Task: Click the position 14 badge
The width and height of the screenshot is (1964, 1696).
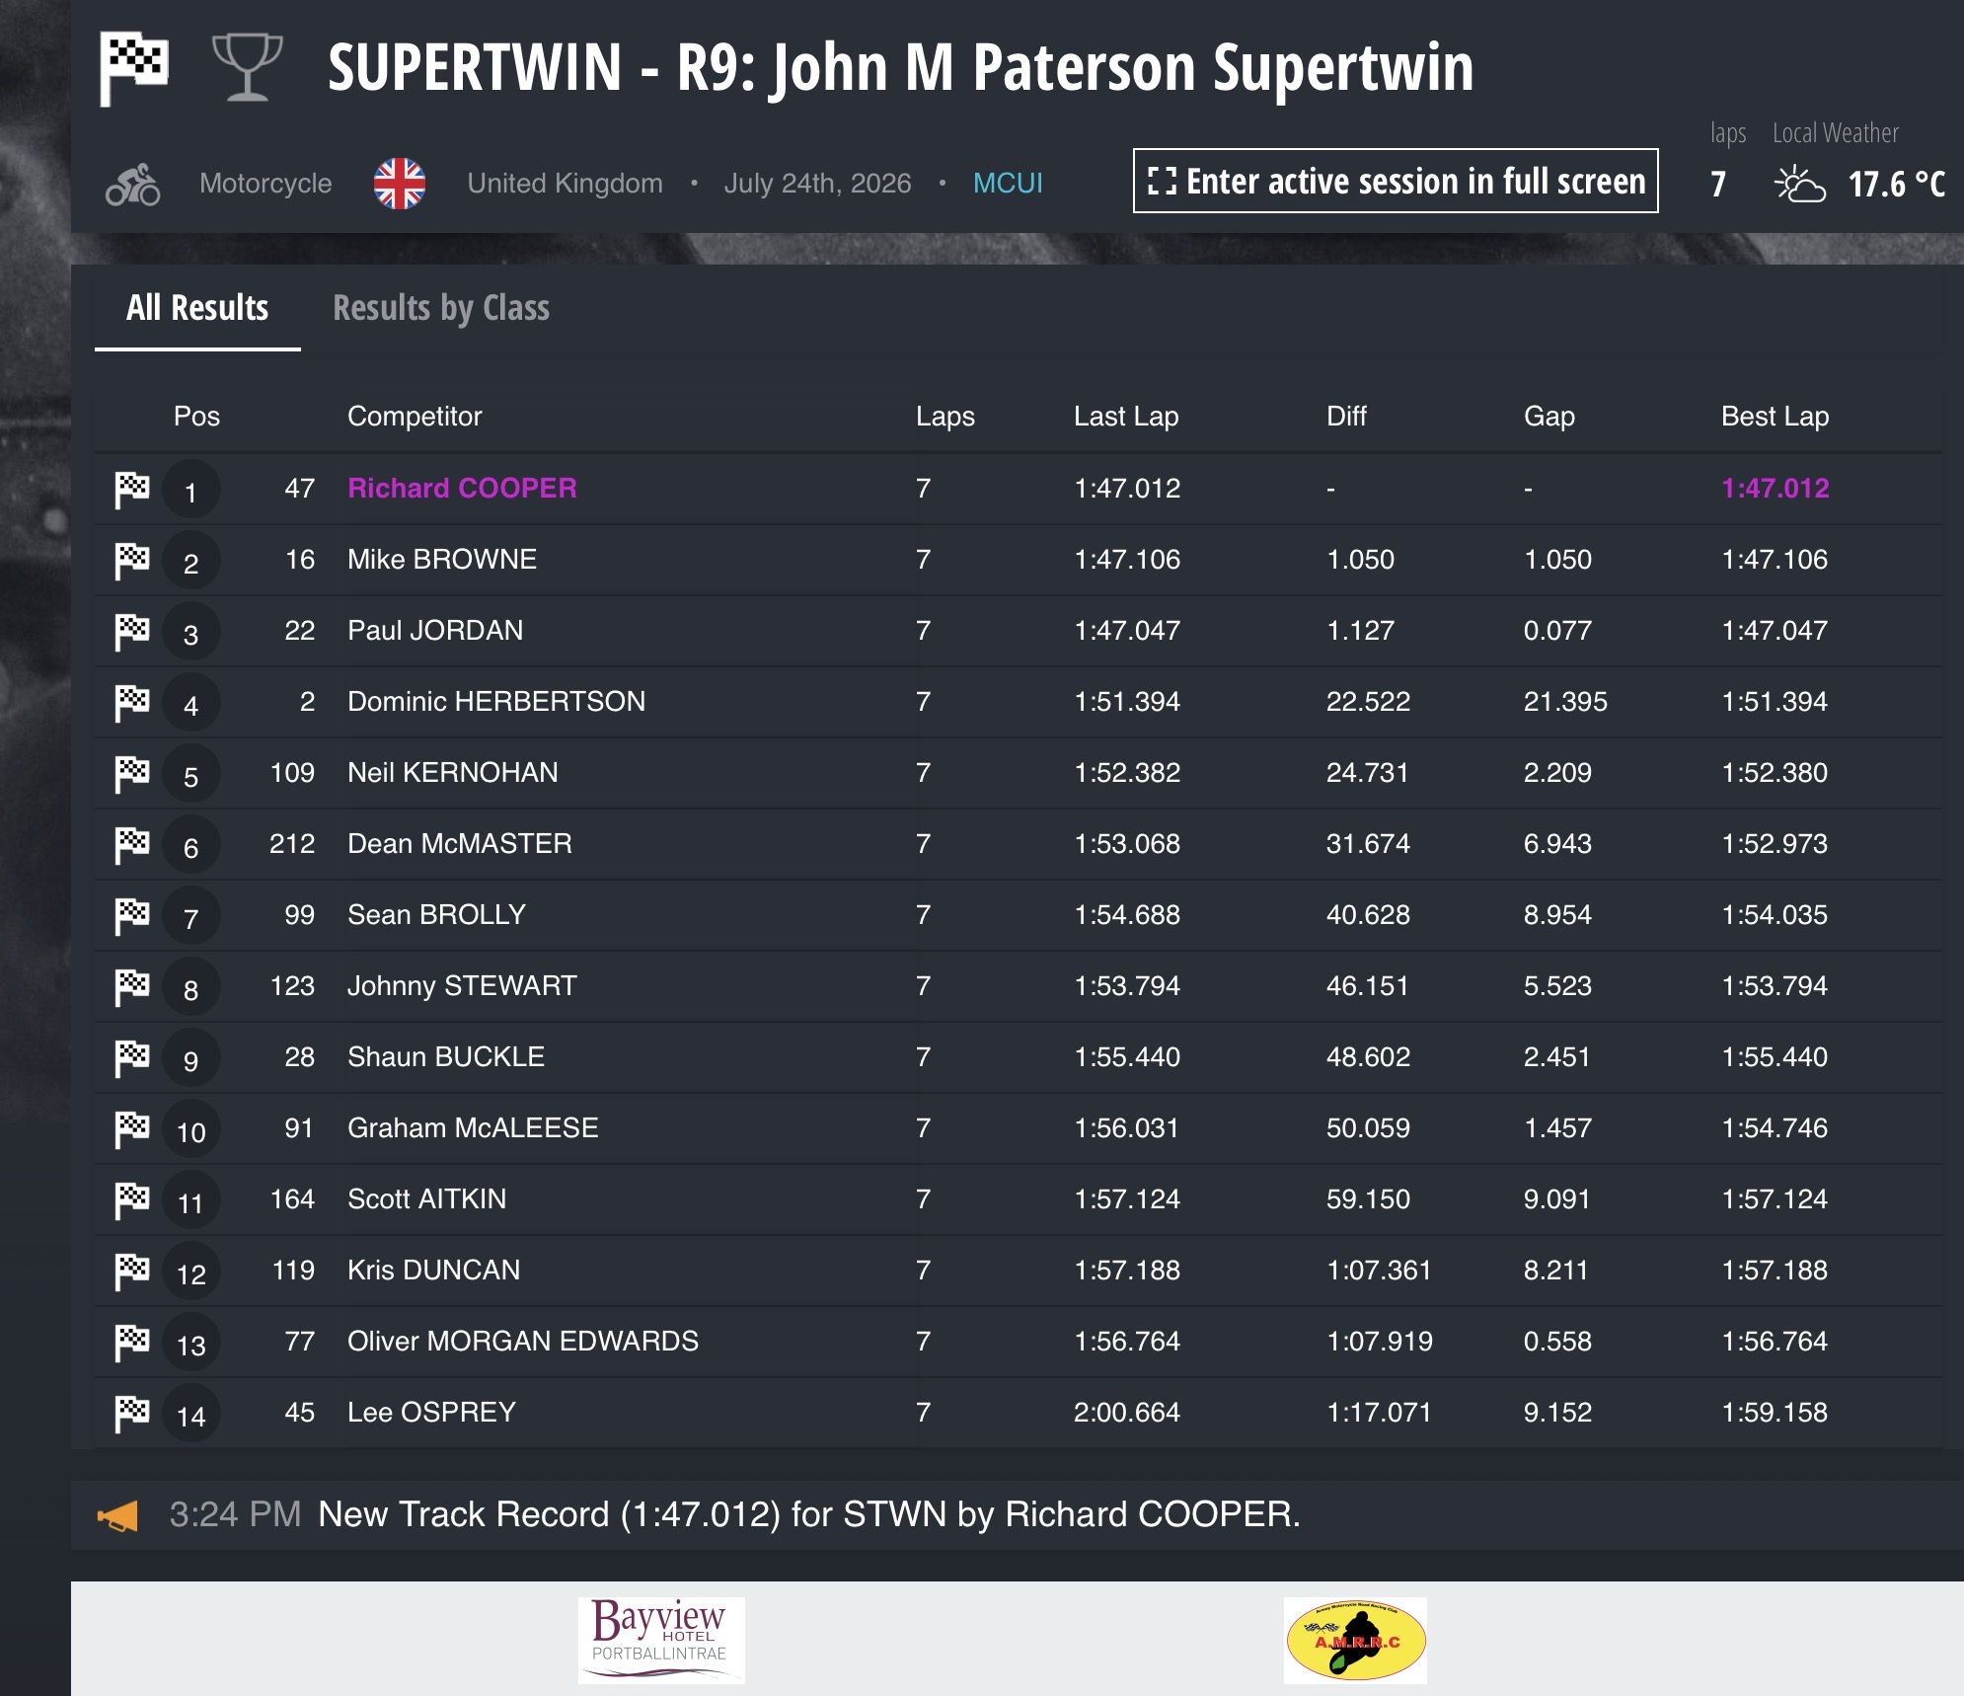Action: coord(191,1415)
